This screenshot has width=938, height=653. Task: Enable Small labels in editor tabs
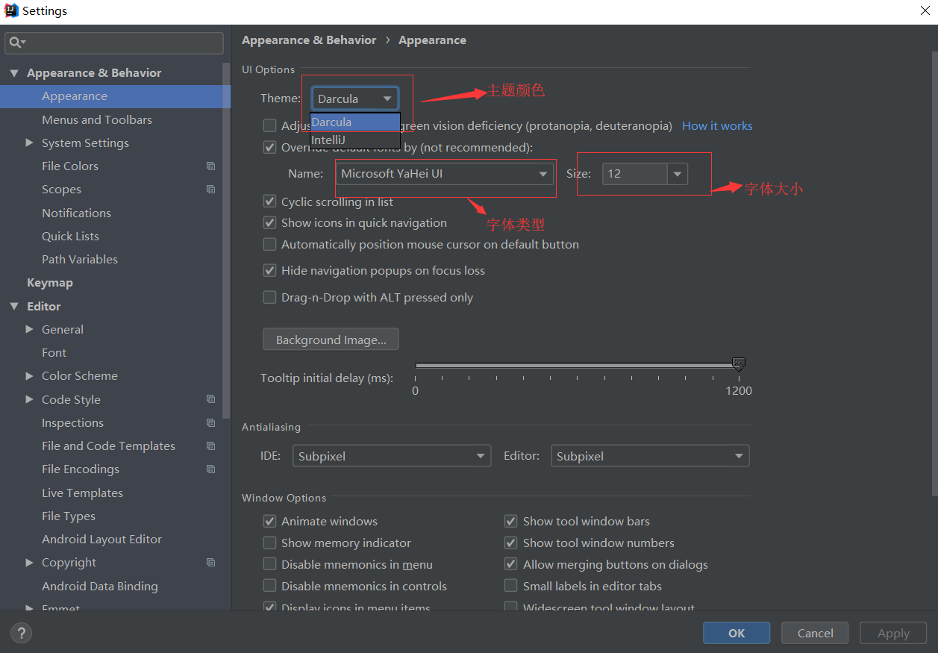coord(511,586)
